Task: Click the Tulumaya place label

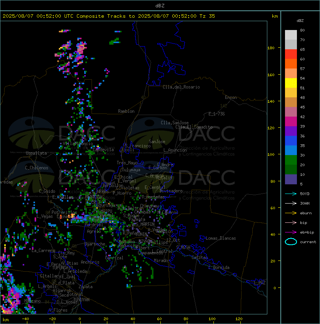Action: click(131, 170)
